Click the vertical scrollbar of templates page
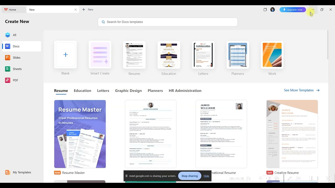 coord(327,45)
